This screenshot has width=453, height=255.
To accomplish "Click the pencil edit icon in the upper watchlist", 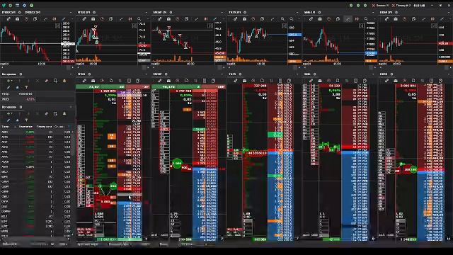I will tap(8, 87).
